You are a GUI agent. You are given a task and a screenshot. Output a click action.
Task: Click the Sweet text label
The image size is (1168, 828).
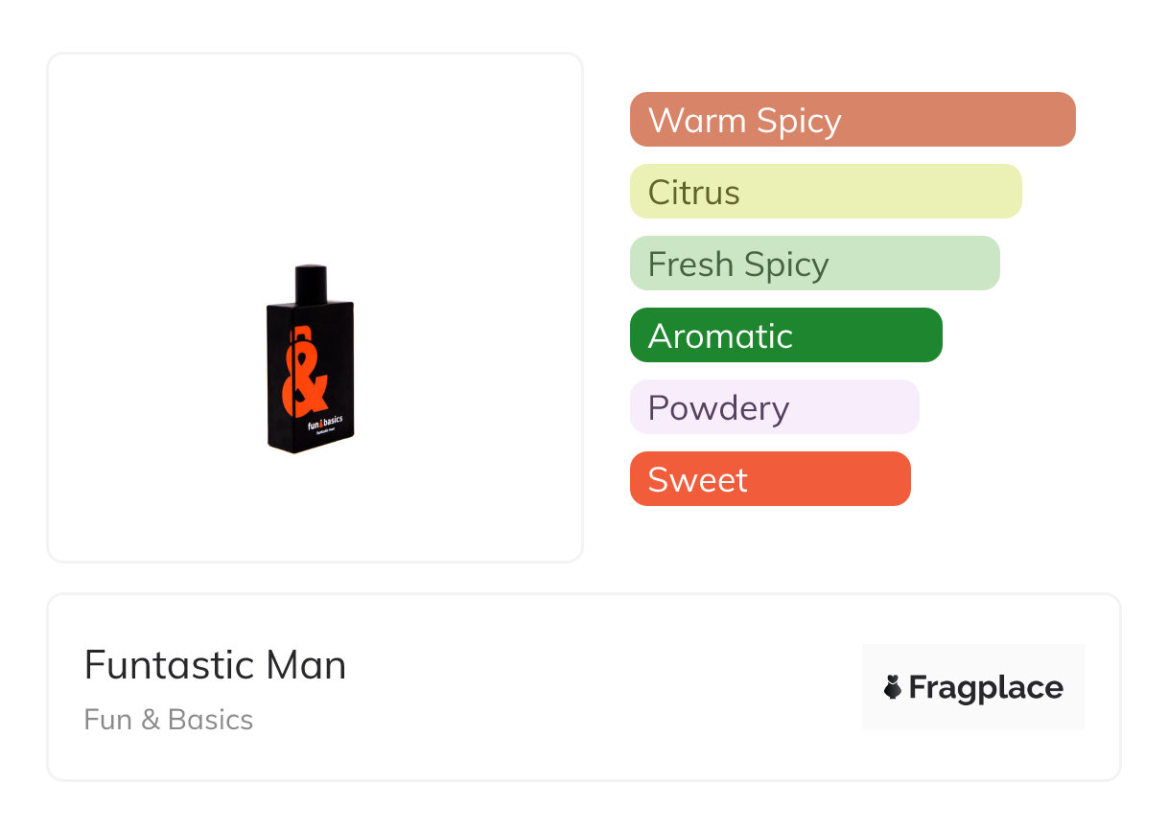[x=697, y=480]
